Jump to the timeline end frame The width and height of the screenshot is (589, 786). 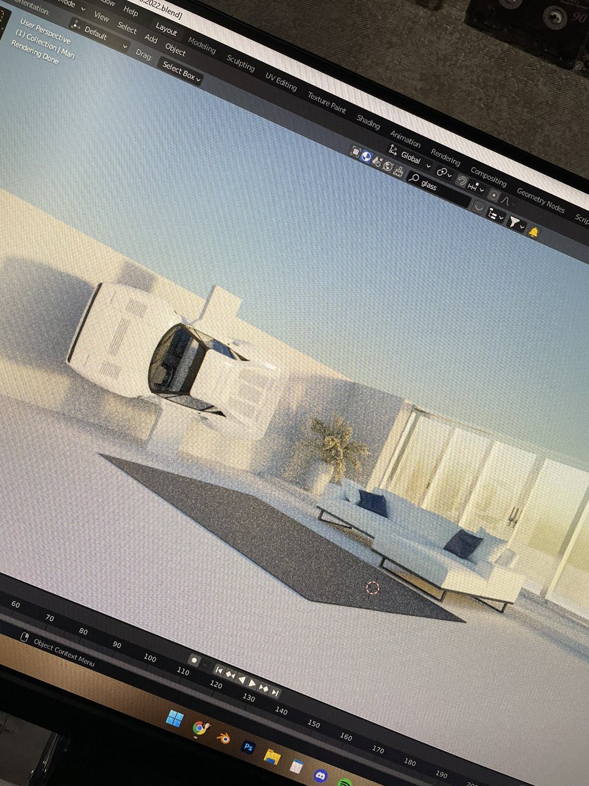[275, 692]
